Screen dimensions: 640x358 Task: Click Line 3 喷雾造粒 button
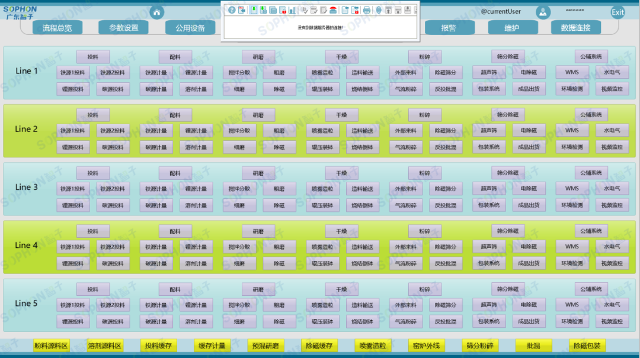pos(323,189)
